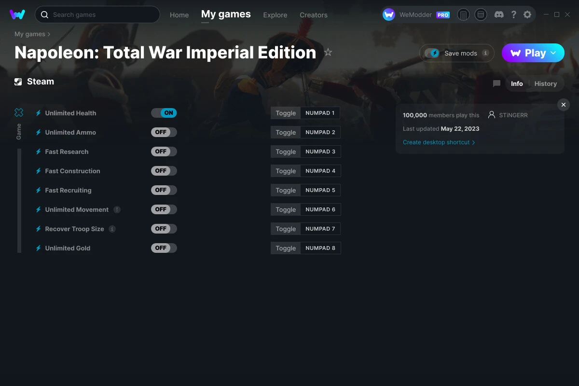Viewport: 579px width, 386px height.
Task: Open the WeMod Discord icon
Action: pos(499,14)
